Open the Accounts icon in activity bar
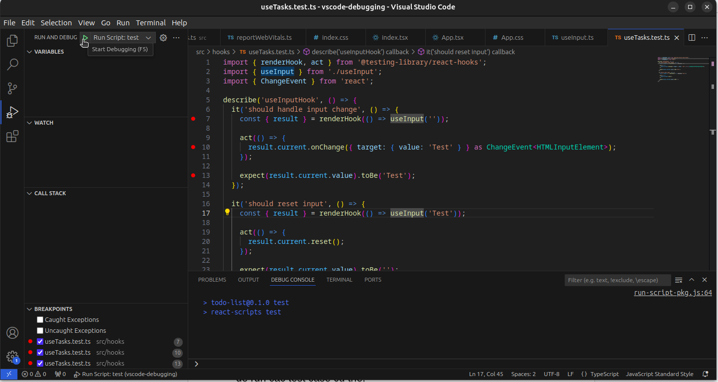Screen dimensions: 718x382 point(12,333)
